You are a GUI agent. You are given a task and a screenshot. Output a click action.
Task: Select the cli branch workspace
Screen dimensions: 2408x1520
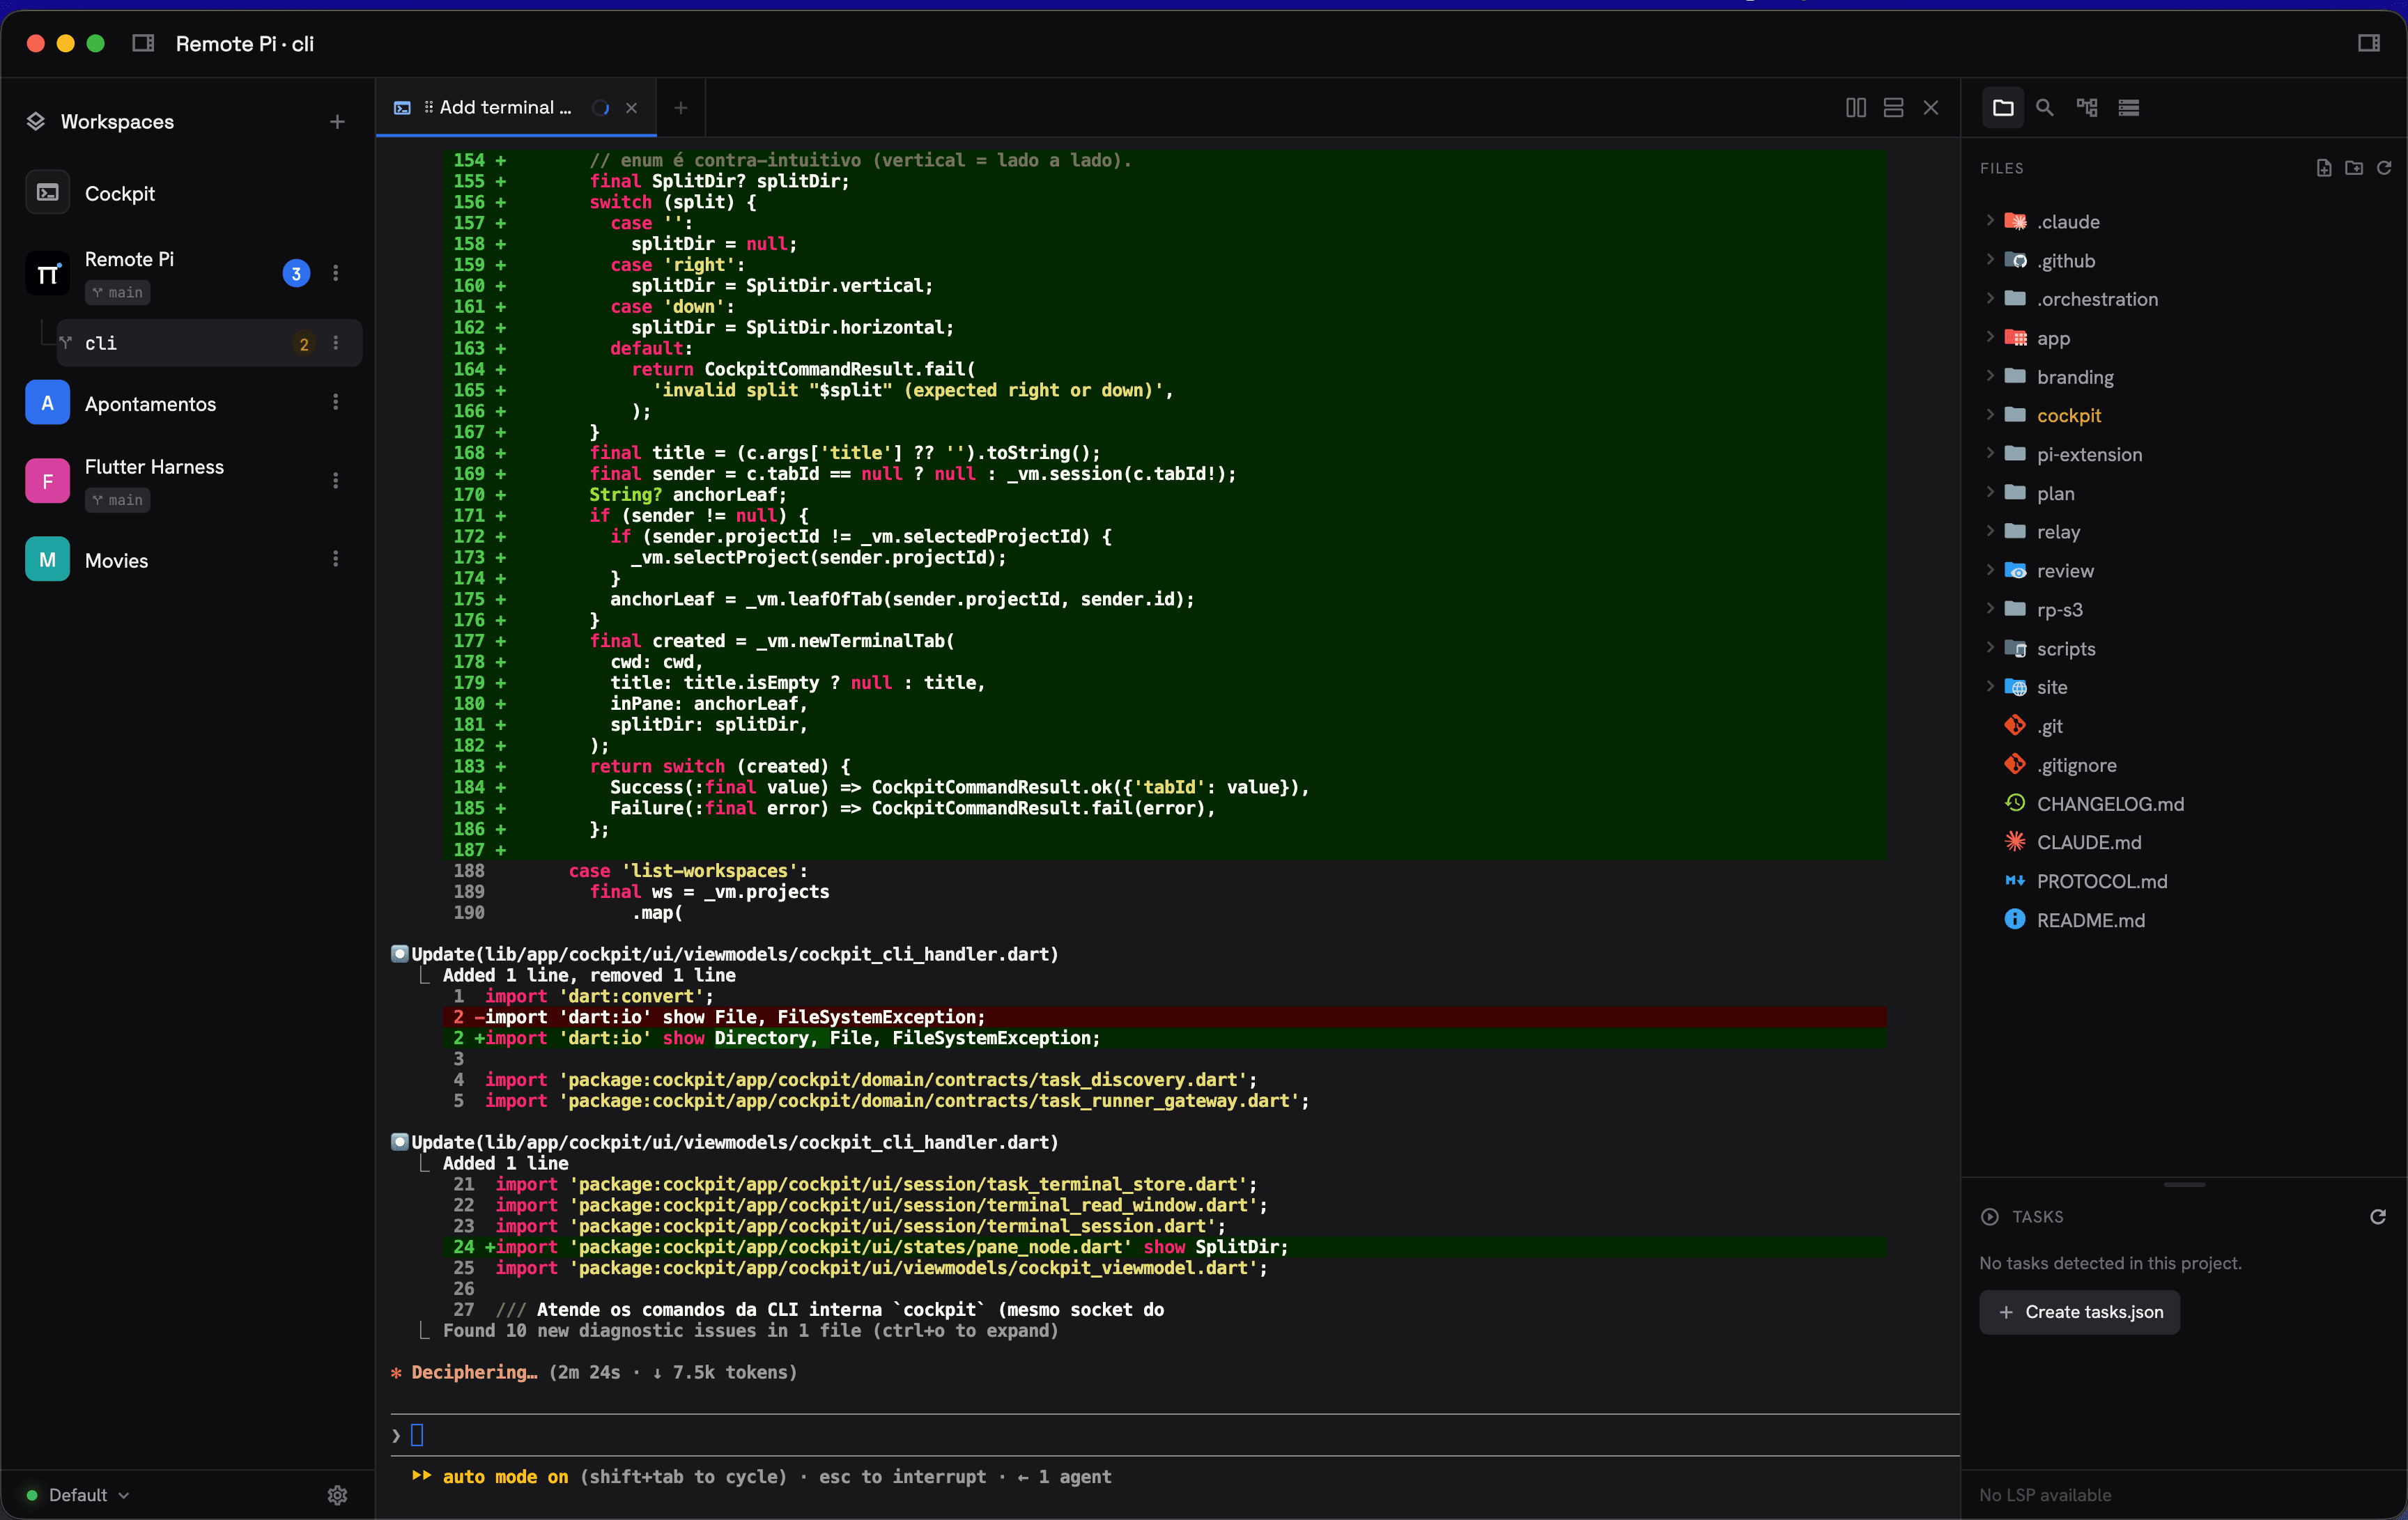[x=208, y=343]
